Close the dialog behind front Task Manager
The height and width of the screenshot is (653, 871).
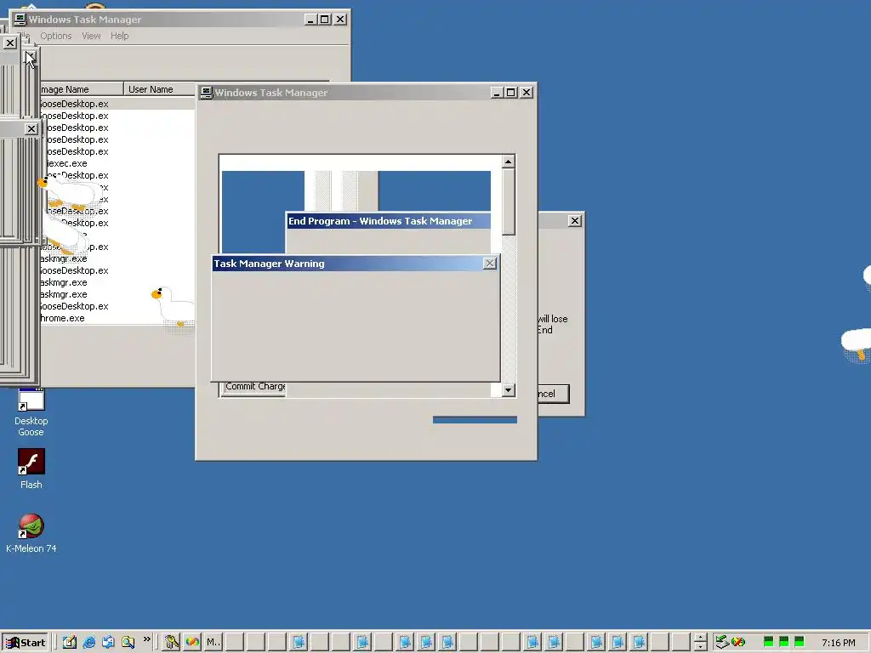575,220
